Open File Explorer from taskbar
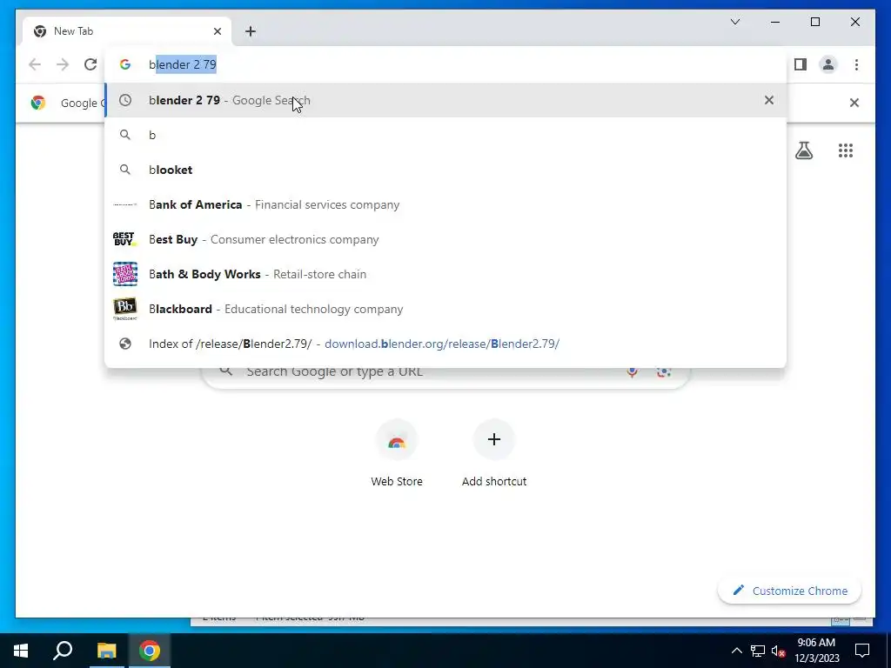 (106, 651)
